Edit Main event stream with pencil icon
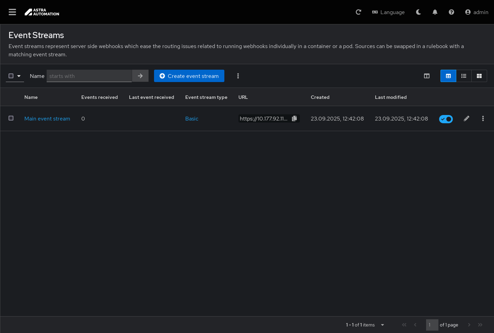The image size is (494, 333). 467,118
